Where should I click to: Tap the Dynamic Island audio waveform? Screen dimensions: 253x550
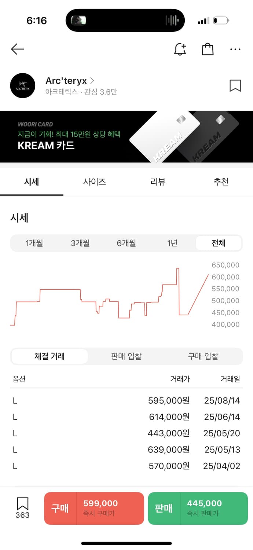(x=172, y=21)
